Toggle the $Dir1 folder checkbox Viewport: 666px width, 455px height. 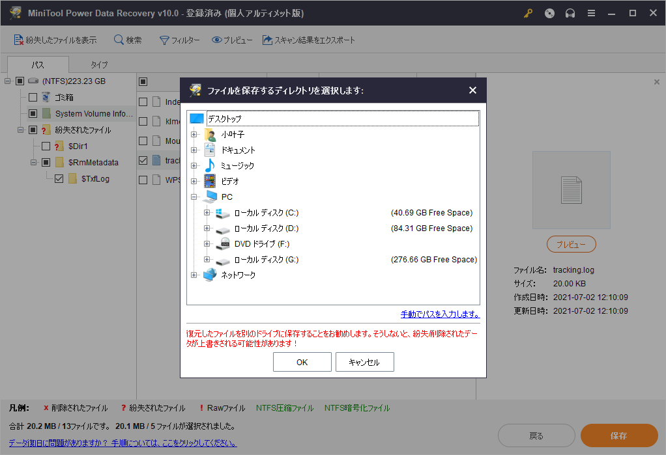pyautogui.click(x=46, y=146)
